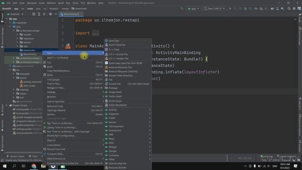Click Expand All icon in Project panel
Viewport: 302px width, 170px height.
[39, 14]
